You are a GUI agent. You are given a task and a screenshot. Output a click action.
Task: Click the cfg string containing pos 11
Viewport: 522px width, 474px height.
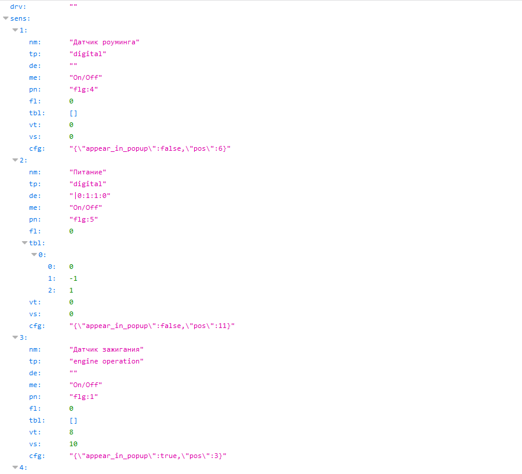coord(152,326)
